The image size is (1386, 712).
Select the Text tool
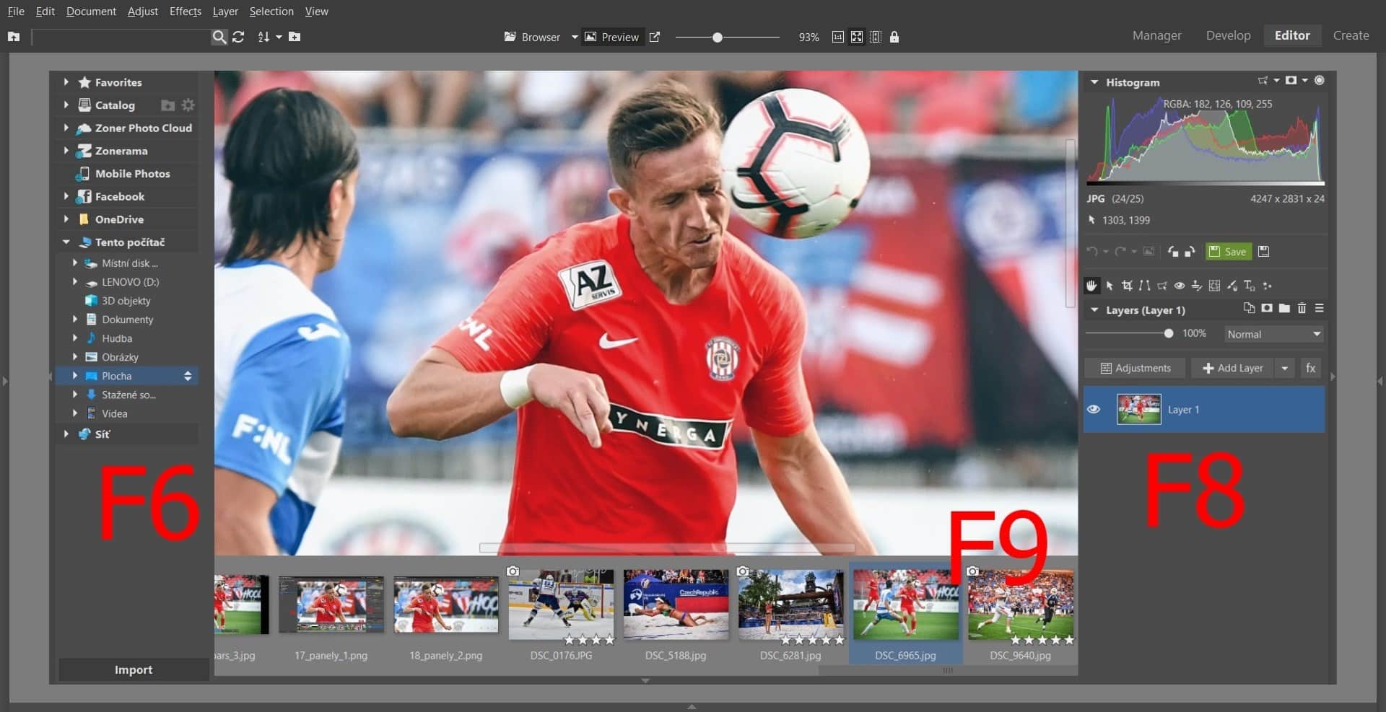tap(1250, 286)
